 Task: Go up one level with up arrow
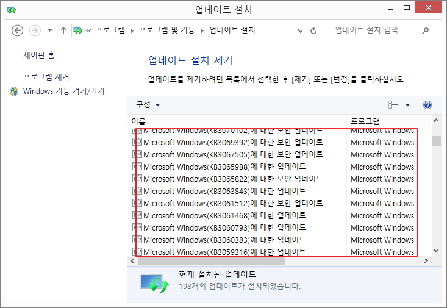coord(63,30)
